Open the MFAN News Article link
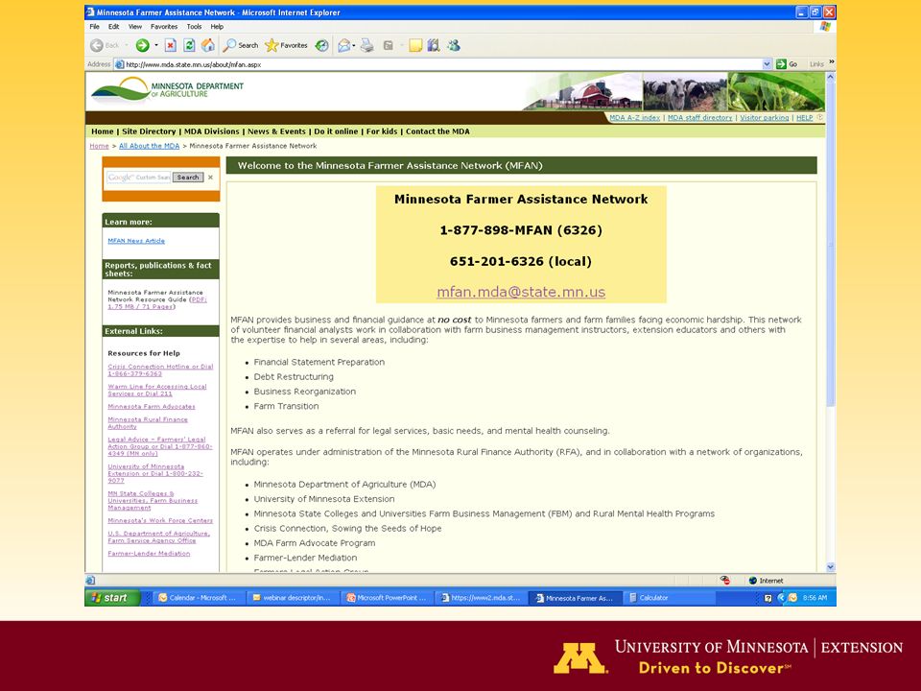921x691 pixels. click(x=136, y=241)
